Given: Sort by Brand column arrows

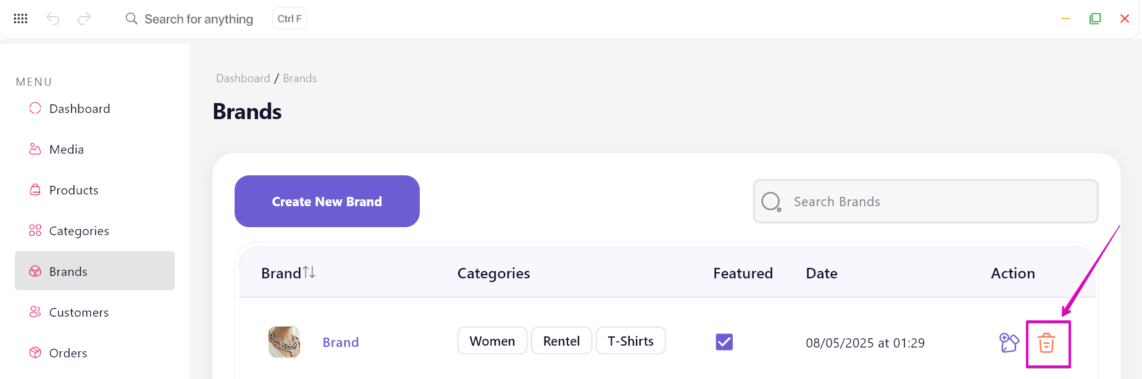Looking at the screenshot, I should 309,272.
